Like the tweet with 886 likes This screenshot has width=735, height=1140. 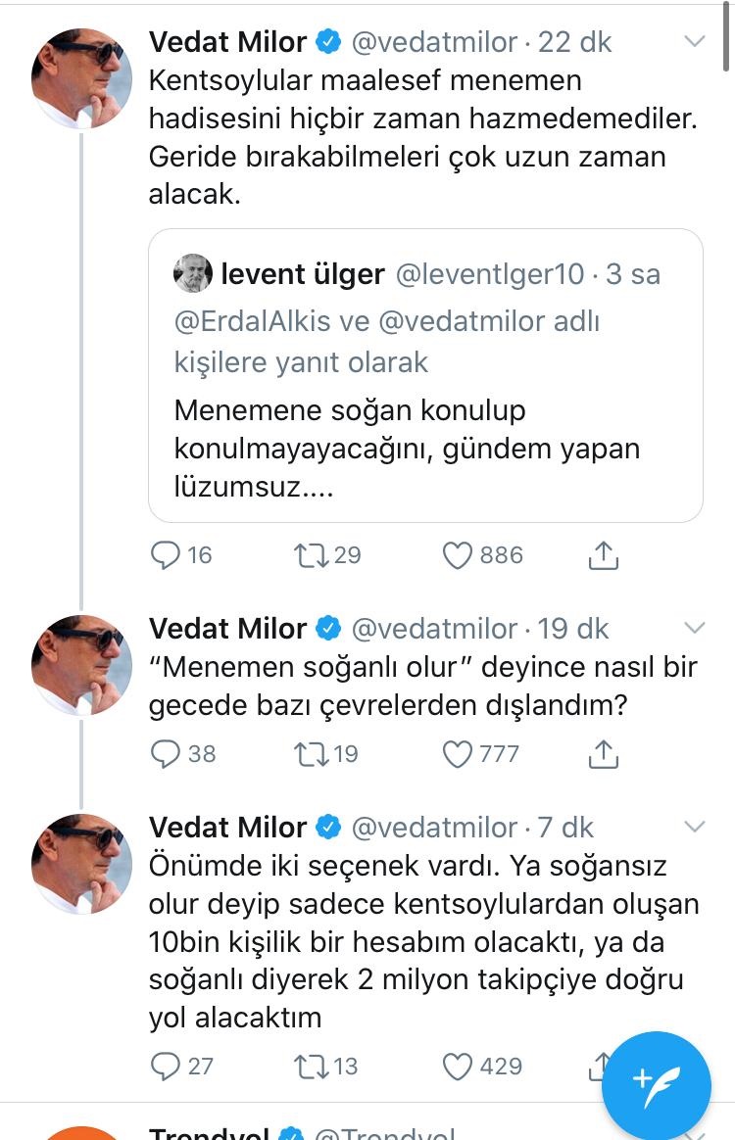click(x=458, y=555)
